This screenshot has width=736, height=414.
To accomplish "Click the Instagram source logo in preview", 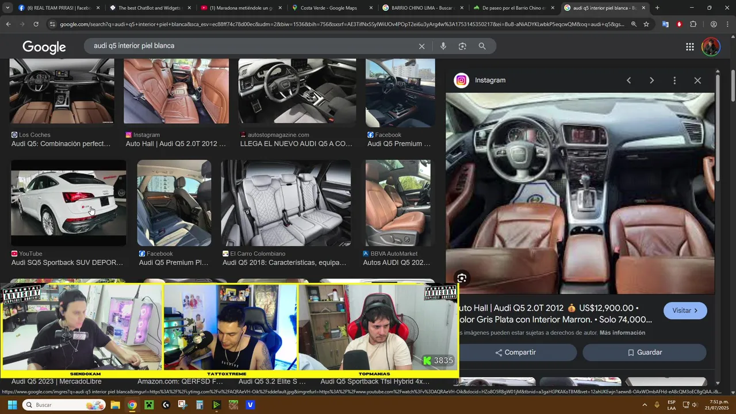I will tap(461, 80).
